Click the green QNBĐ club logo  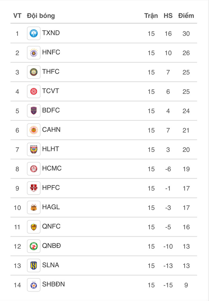point(34,246)
